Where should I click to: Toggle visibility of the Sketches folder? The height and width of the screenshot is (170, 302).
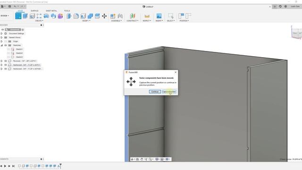click(x=6, y=45)
